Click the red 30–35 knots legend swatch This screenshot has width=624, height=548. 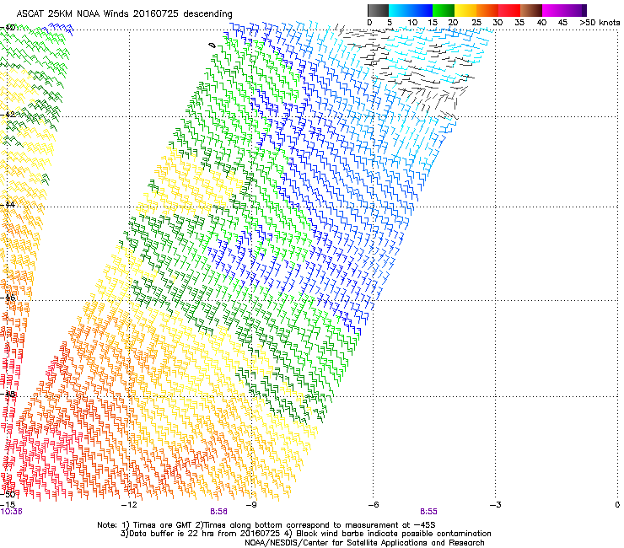pyautogui.click(x=509, y=10)
